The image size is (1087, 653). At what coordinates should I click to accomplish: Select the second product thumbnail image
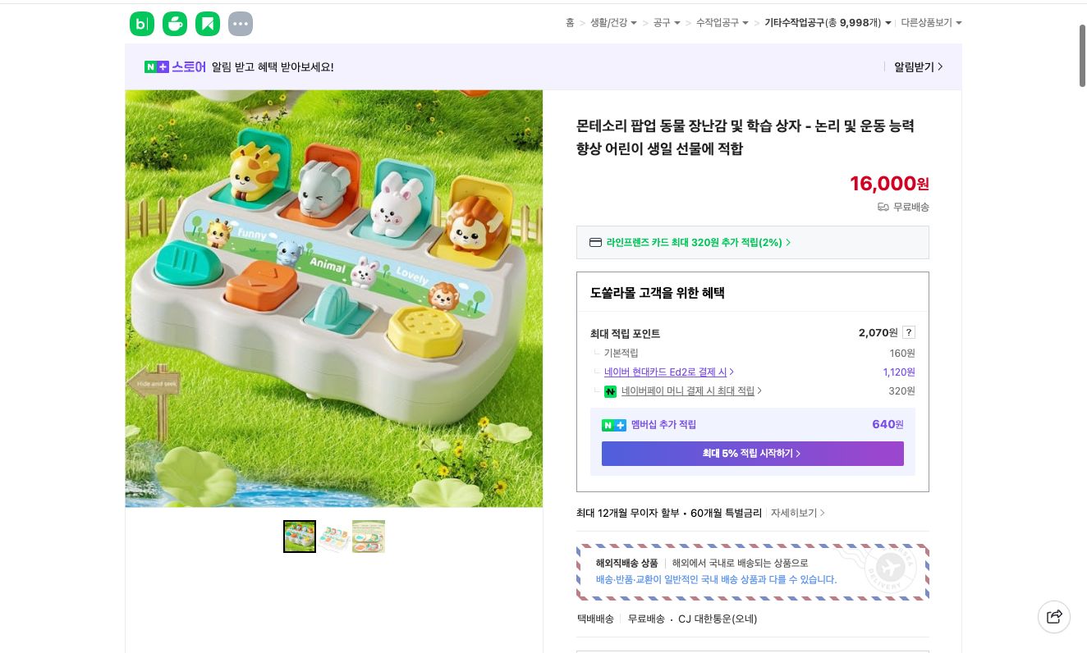(334, 537)
